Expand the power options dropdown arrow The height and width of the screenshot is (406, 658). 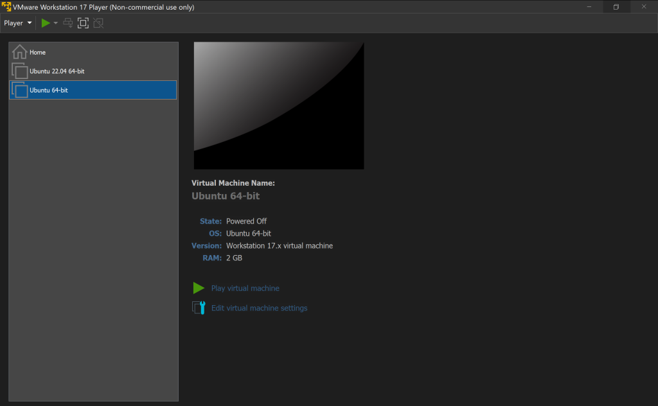(x=55, y=23)
